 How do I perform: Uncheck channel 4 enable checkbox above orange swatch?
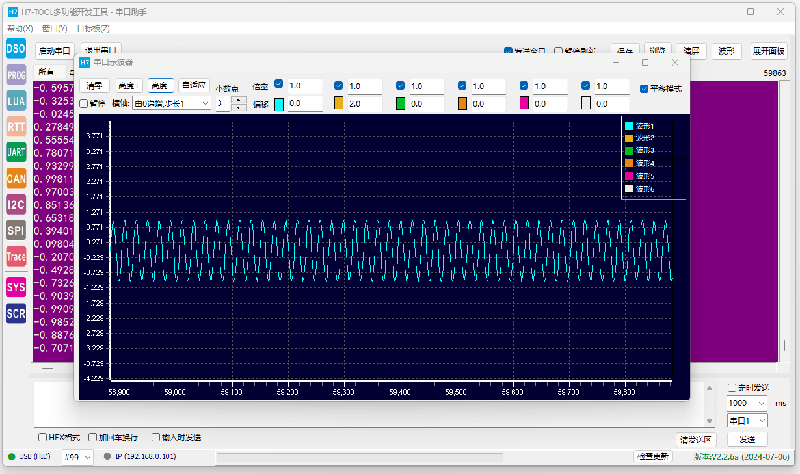(x=462, y=86)
